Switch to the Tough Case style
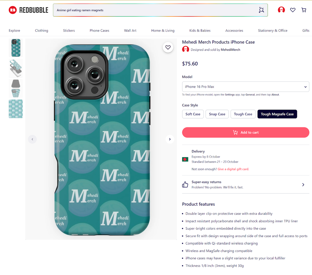This screenshot has width=312, height=275. tap(243, 114)
